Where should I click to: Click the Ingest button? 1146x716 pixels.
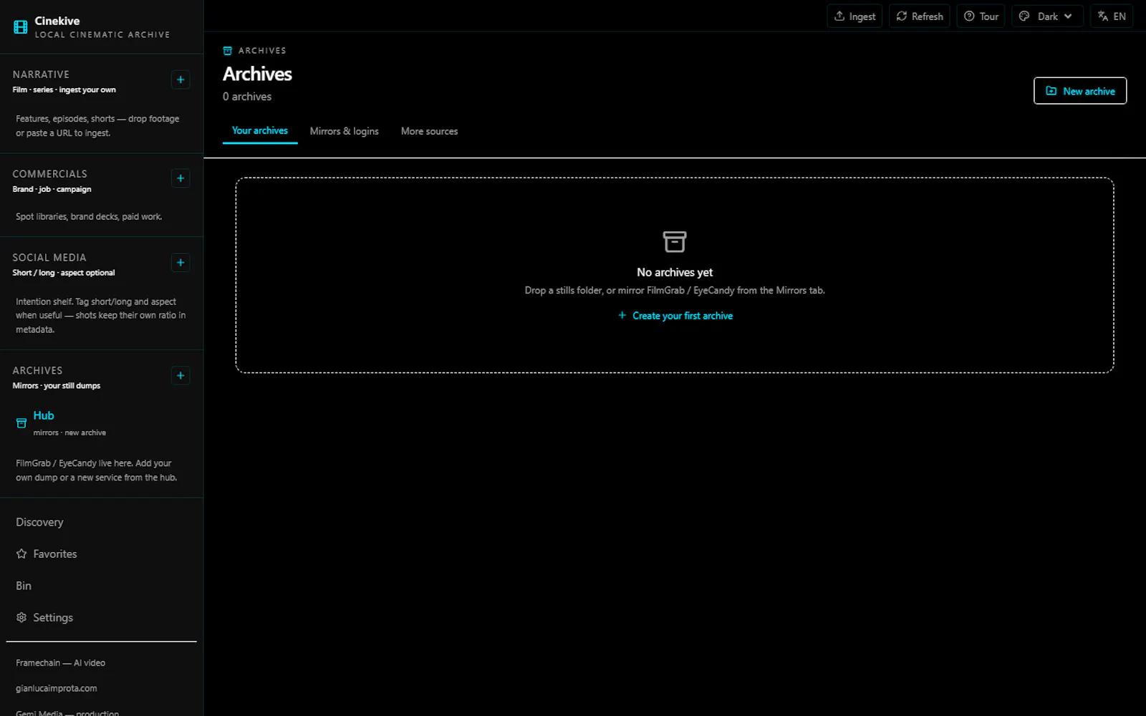click(854, 16)
